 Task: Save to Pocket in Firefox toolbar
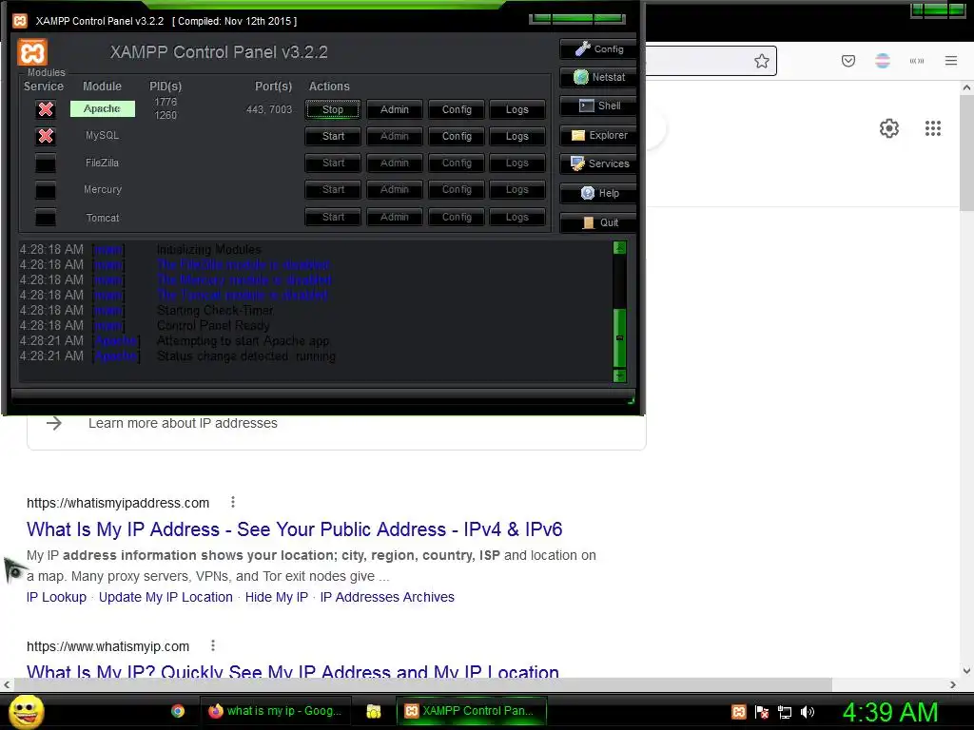(x=848, y=61)
